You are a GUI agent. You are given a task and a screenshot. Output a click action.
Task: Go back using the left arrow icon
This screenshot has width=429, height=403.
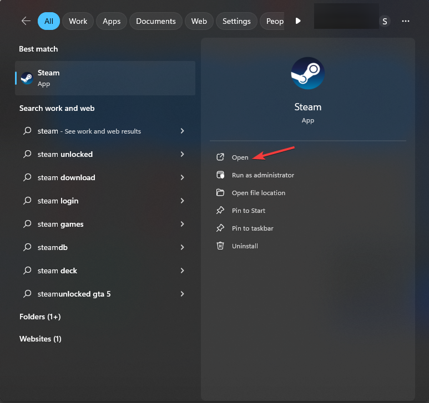click(x=26, y=21)
